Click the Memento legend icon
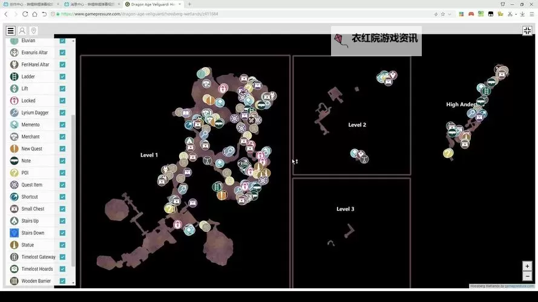The width and height of the screenshot is (538, 302). point(14,124)
